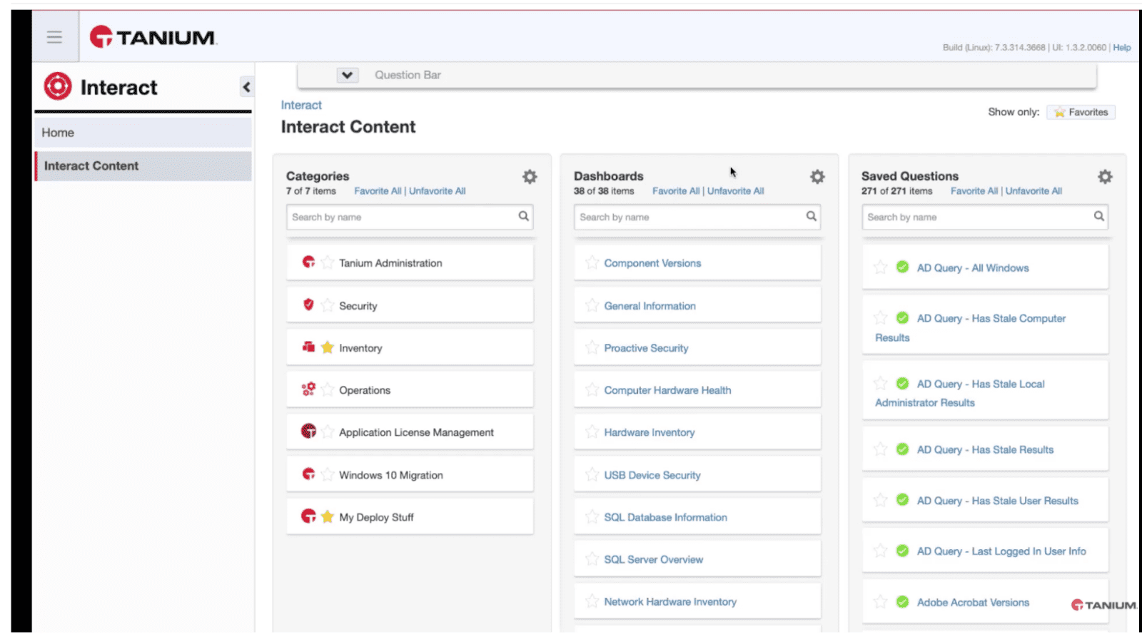Open saved question AD Query - Last Logged In User Info
1142x642 pixels.
point(1001,551)
